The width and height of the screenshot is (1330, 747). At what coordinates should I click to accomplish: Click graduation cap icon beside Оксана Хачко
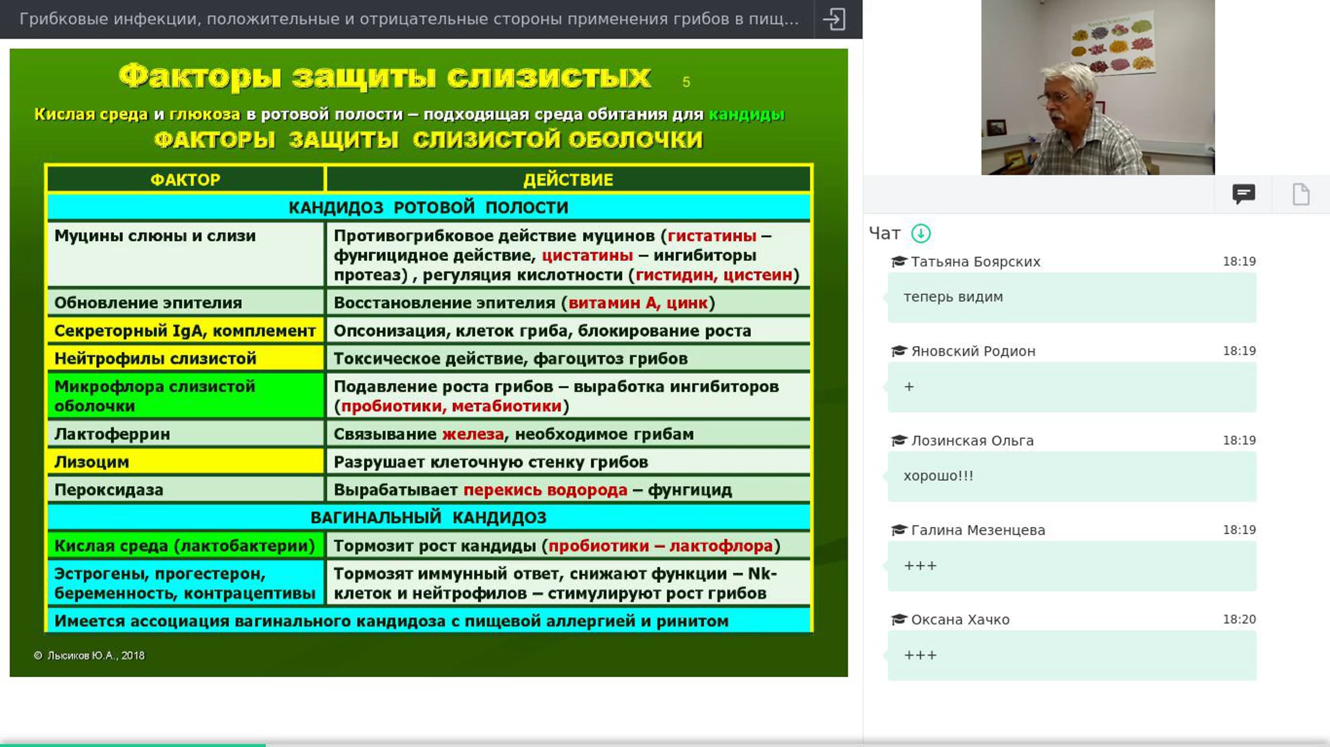(898, 620)
